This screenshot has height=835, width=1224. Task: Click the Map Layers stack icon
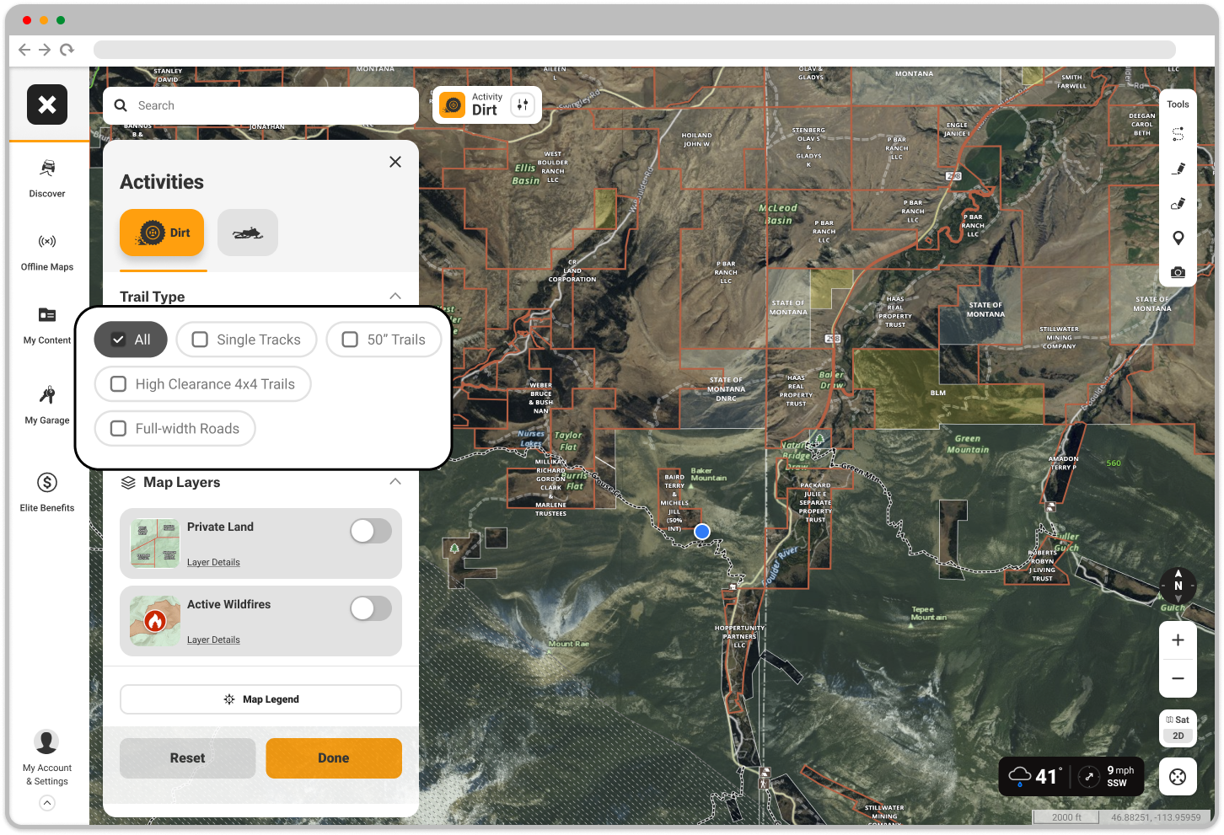(128, 483)
